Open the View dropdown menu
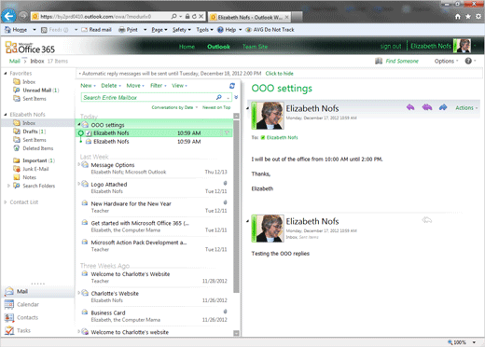The width and height of the screenshot is (485, 347). pos(179,86)
